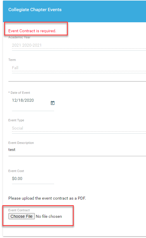Click the Academic Year label
The image size is (146, 238).
coord(19,37)
